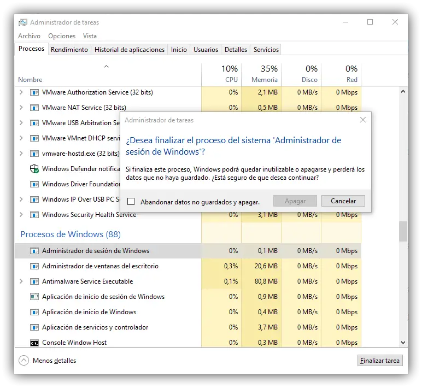Click the 80,8 MB memory value

(x=266, y=281)
